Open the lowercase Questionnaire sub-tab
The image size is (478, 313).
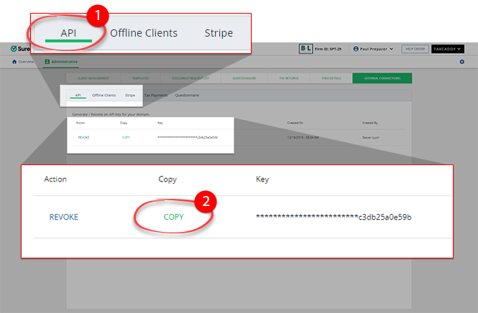[x=187, y=95]
